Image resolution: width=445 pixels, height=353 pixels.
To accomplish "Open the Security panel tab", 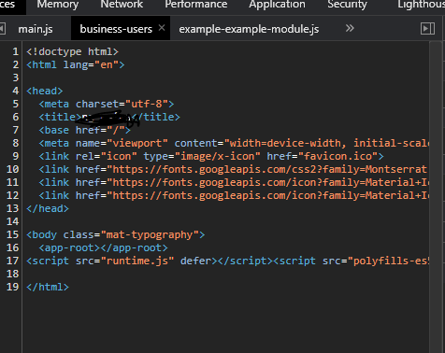I will pos(347,5).
